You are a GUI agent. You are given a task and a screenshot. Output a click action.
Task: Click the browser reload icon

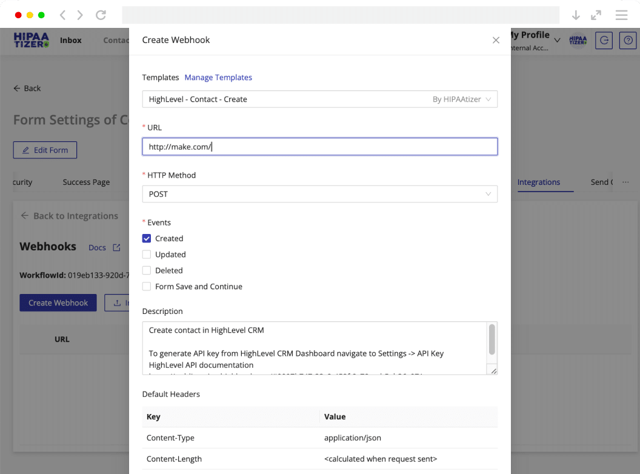pos(101,15)
